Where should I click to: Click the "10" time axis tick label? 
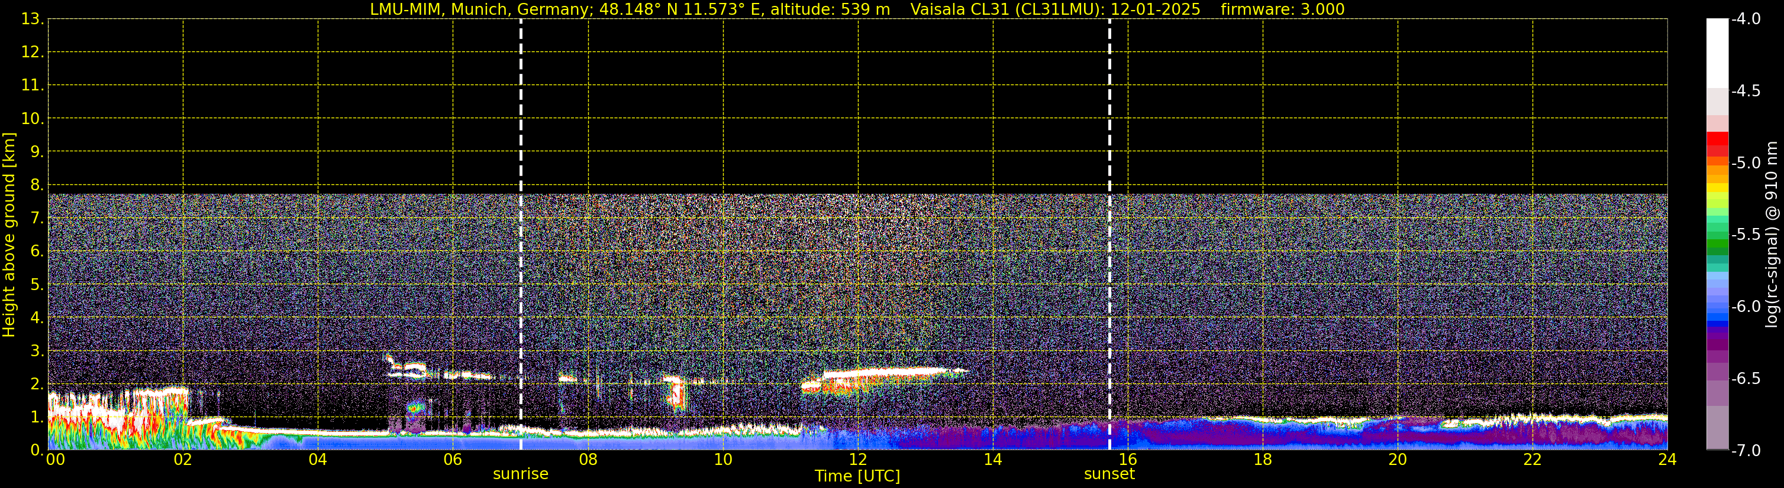pos(723,460)
